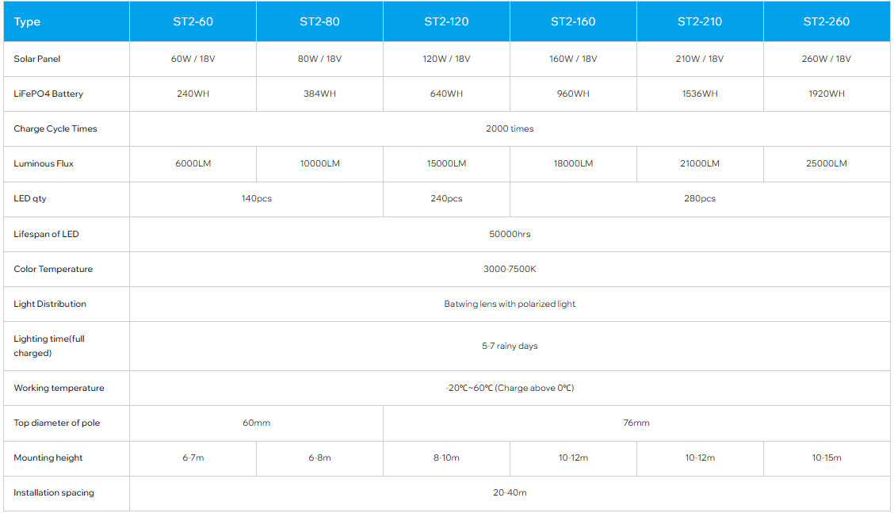Click the ST2-120 column header
894x513 pixels.
[x=446, y=21]
